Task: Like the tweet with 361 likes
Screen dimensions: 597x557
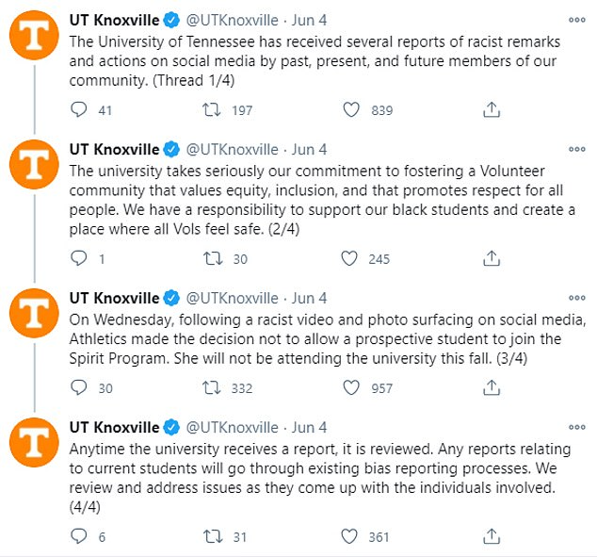Action: point(348,536)
